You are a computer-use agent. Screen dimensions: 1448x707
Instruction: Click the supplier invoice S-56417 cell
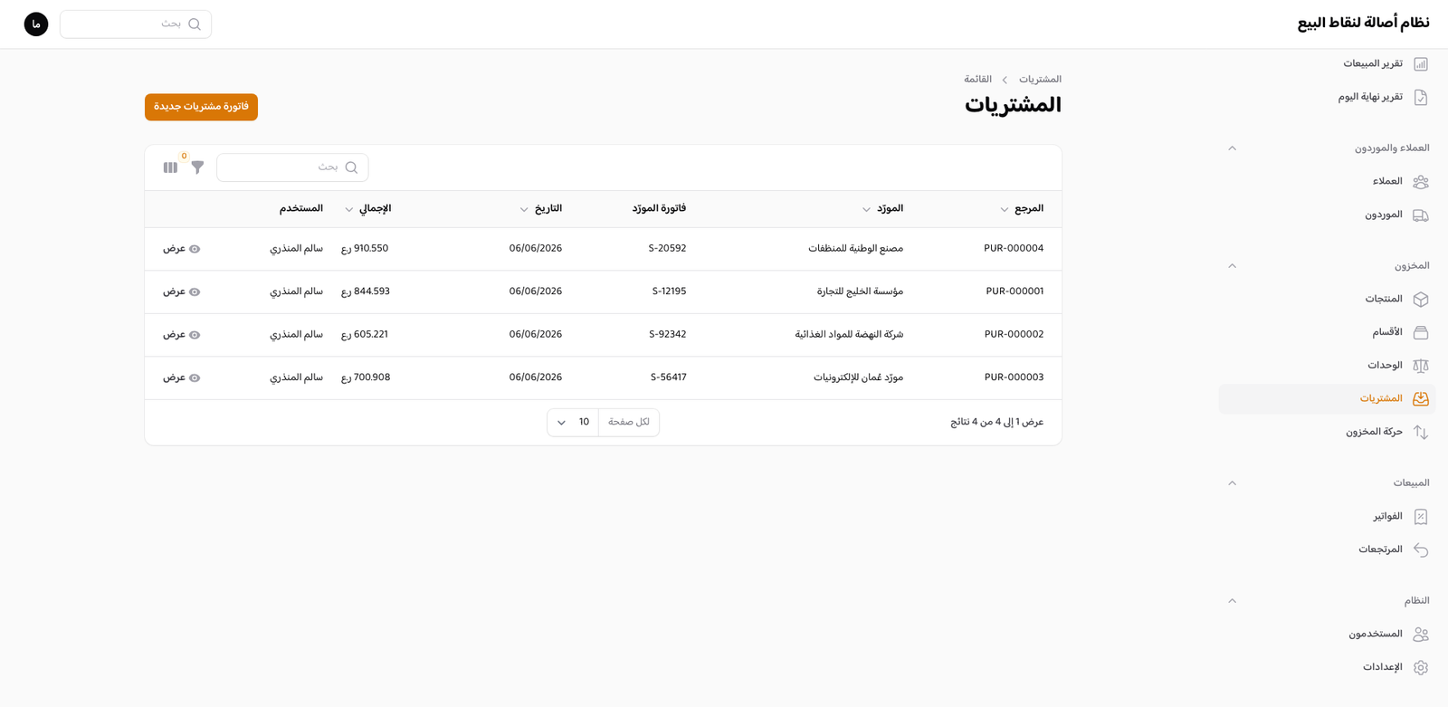coord(669,378)
